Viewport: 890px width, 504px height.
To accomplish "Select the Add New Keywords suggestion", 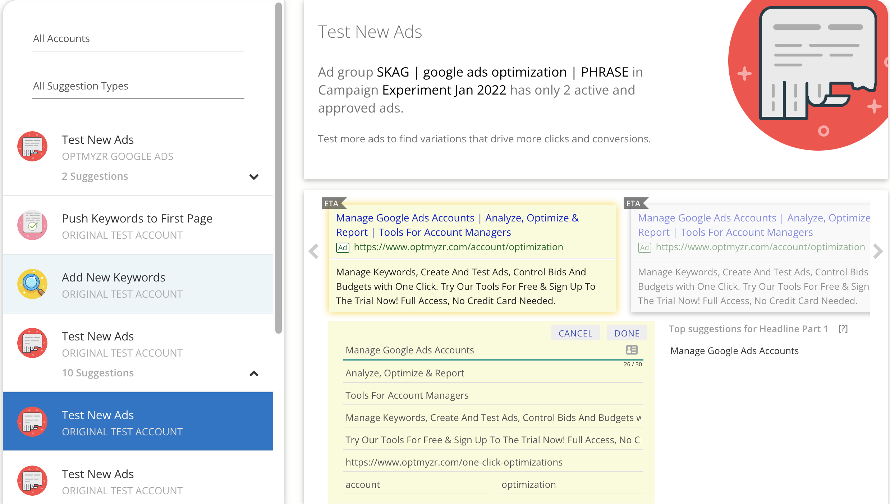I will tap(138, 284).
